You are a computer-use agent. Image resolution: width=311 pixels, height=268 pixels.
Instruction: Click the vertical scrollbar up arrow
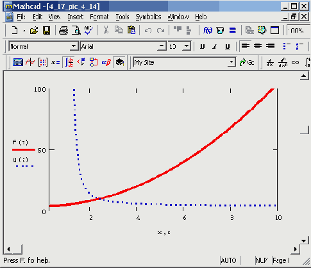click(304, 76)
